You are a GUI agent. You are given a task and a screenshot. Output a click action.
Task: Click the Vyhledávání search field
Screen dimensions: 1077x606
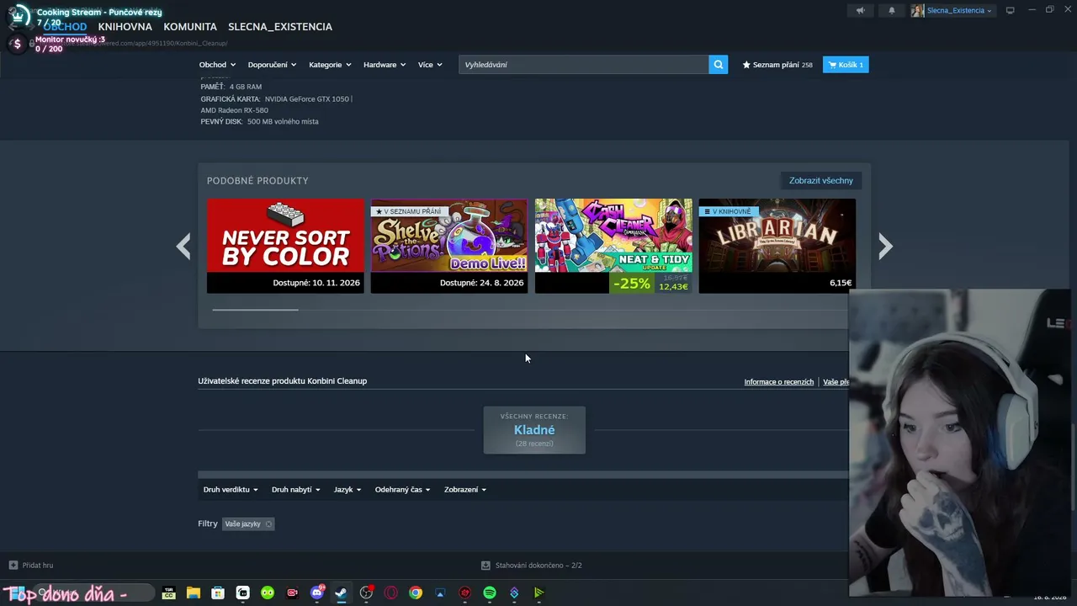pos(583,65)
